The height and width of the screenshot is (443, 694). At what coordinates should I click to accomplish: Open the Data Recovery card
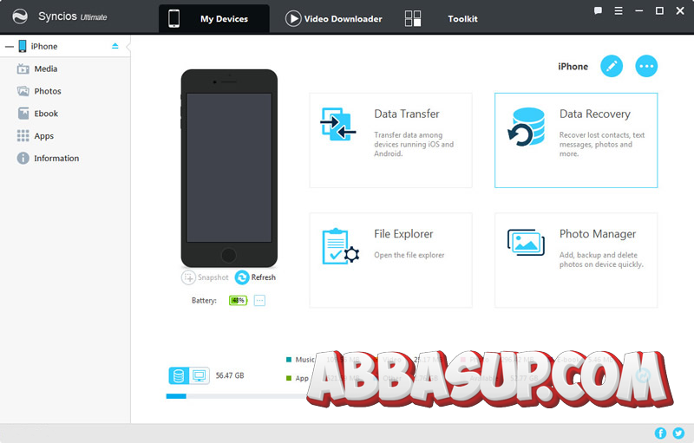tap(576, 140)
